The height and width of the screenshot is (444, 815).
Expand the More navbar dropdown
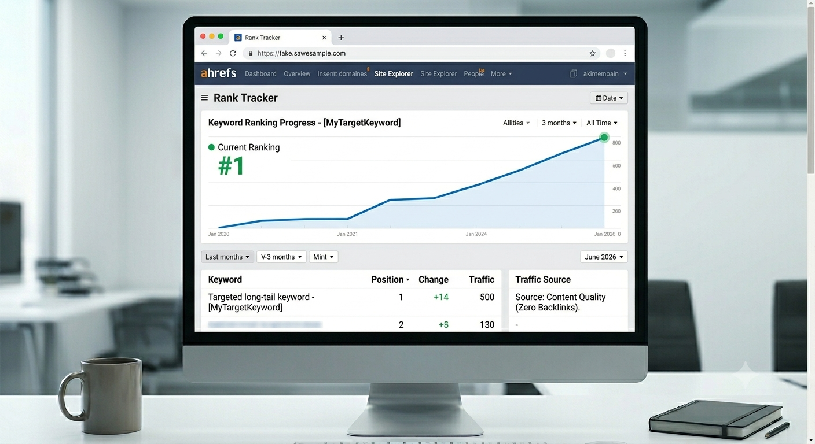501,74
